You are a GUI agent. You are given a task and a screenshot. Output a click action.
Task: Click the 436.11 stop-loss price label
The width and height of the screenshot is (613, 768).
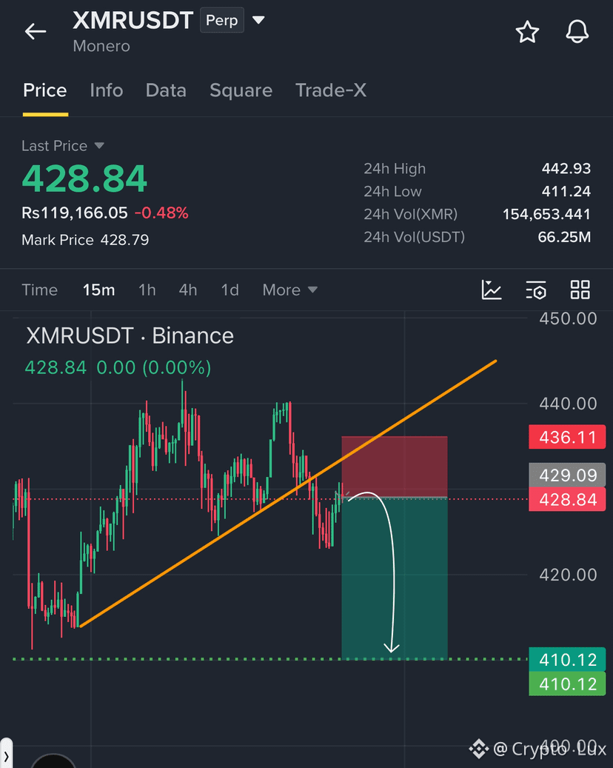coord(567,437)
